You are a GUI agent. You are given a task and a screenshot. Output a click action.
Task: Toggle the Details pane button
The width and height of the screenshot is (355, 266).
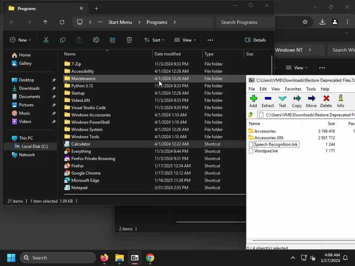pos(256,40)
